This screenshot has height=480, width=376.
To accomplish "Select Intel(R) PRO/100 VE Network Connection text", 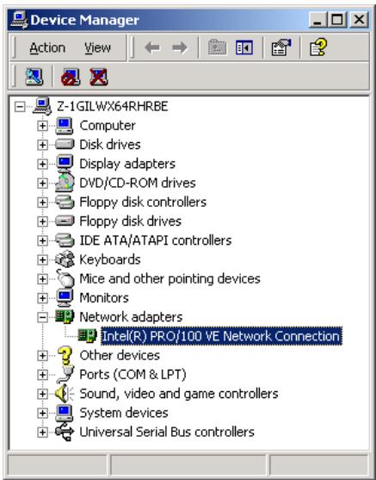I will [x=221, y=336].
